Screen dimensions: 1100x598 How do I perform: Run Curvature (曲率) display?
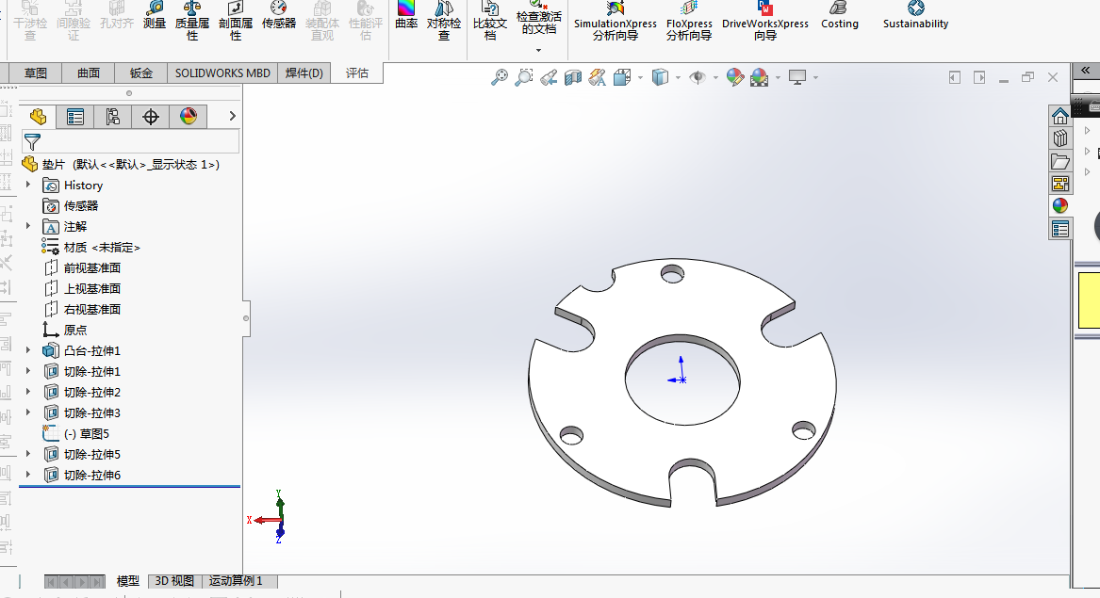406,17
